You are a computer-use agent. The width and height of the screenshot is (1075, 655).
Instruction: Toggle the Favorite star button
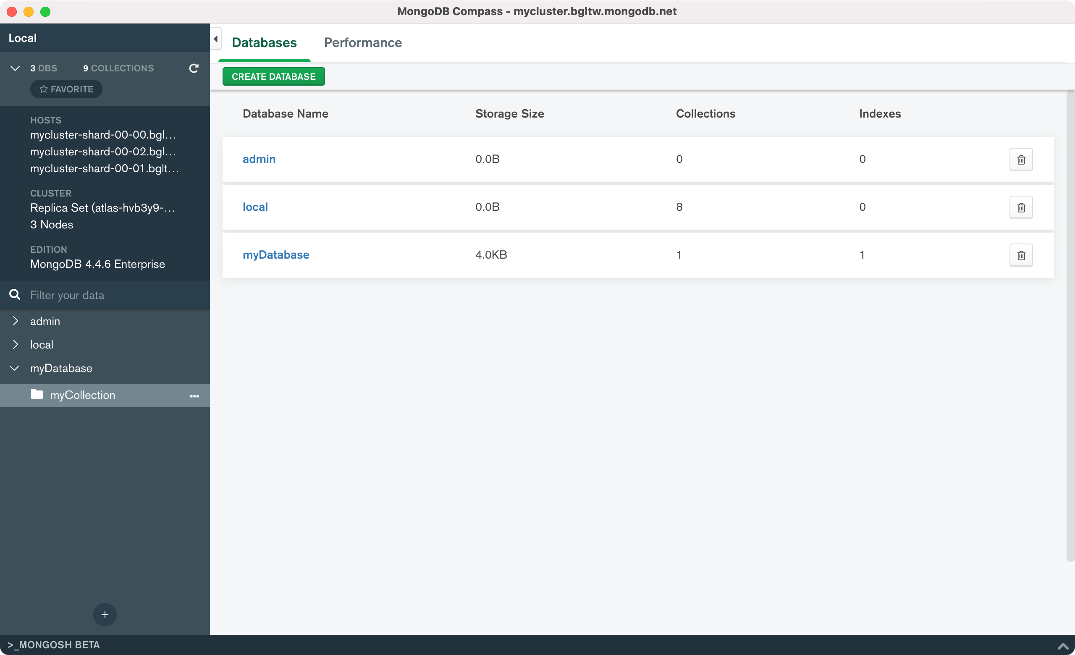point(66,89)
